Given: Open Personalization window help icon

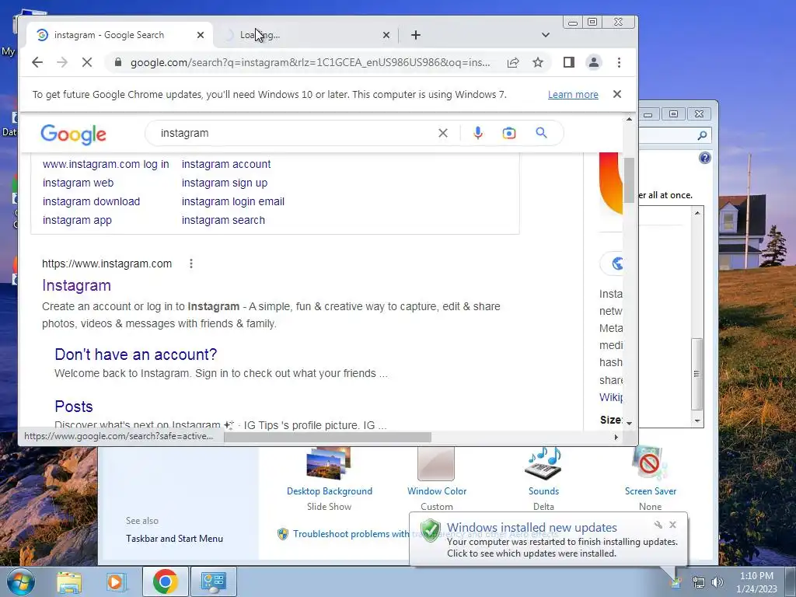Looking at the screenshot, I should coord(704,158).
